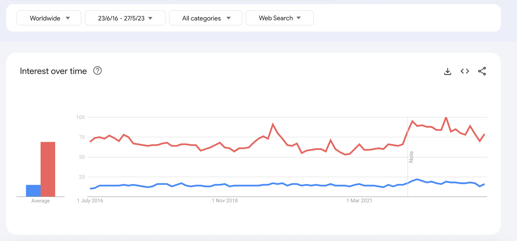Select the blue average bar
Viewport: 517px width, 241px height.
tap(33, 191)
